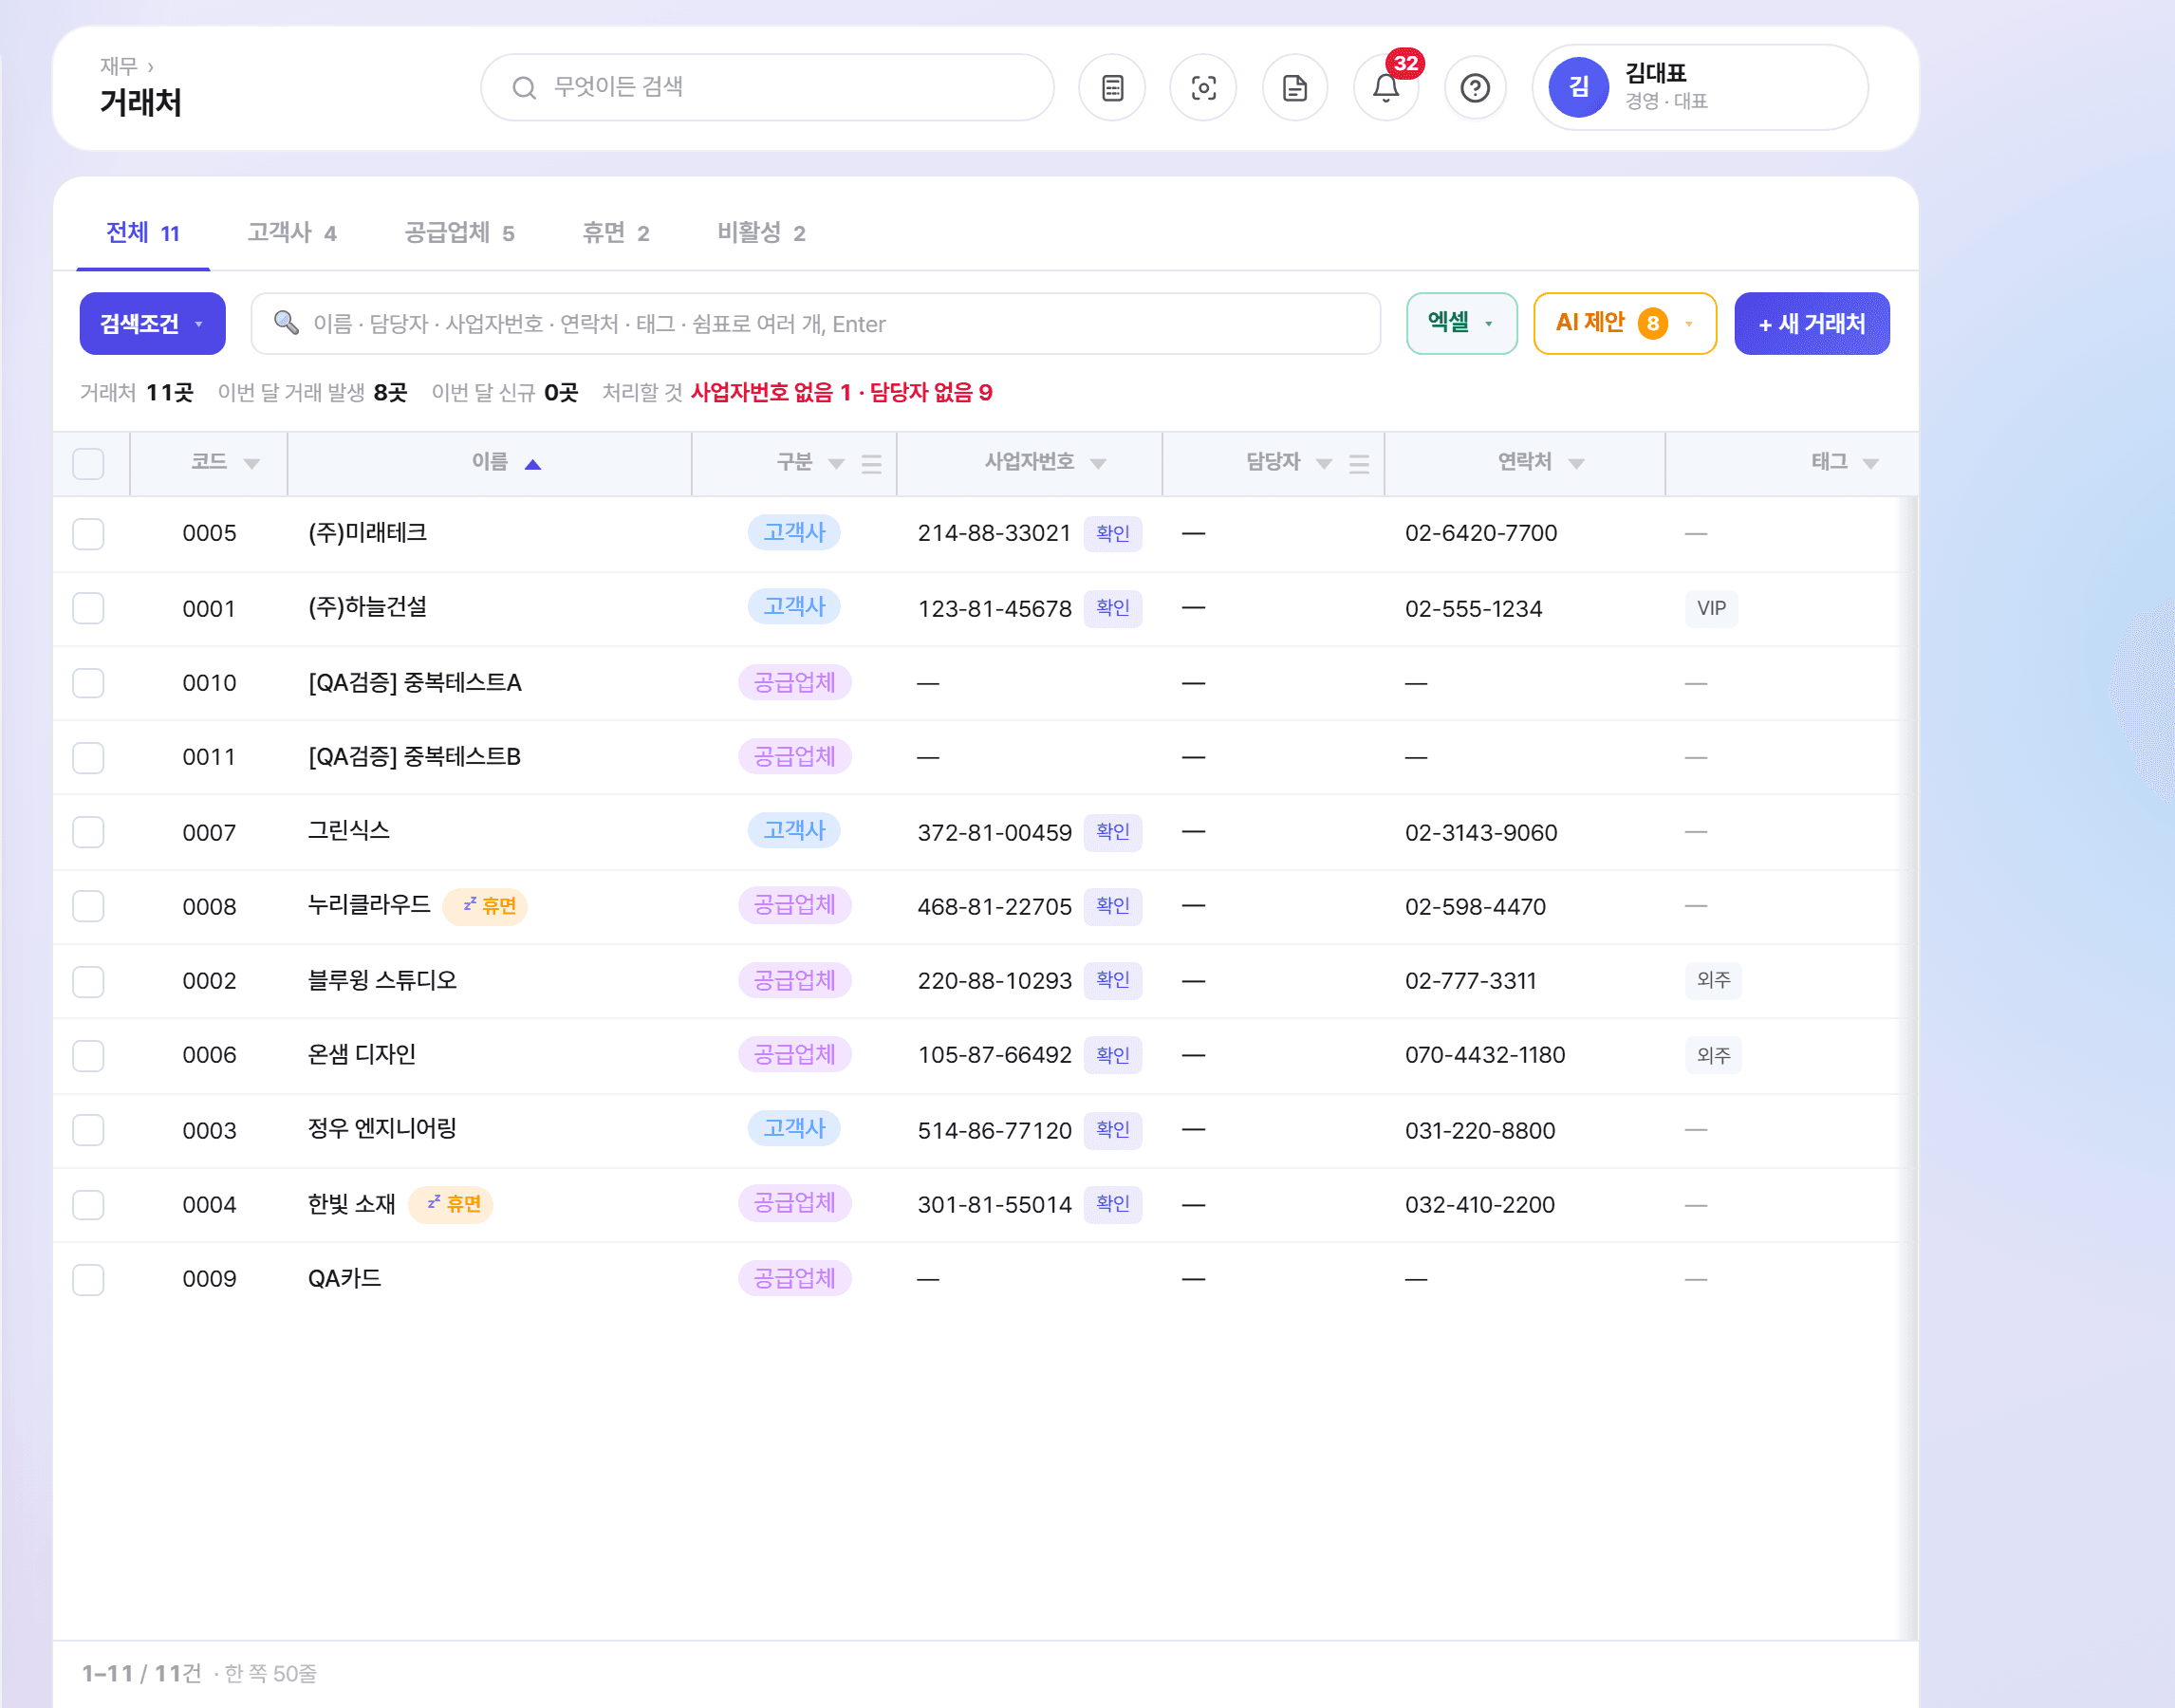
Task: Click the list memo icon in header
Action: pyautogui.click(x=1112, y=88)
